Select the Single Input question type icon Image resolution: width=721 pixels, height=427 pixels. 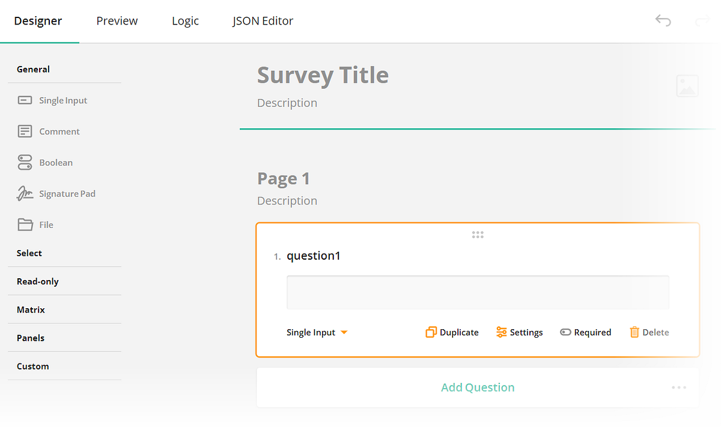24,100
